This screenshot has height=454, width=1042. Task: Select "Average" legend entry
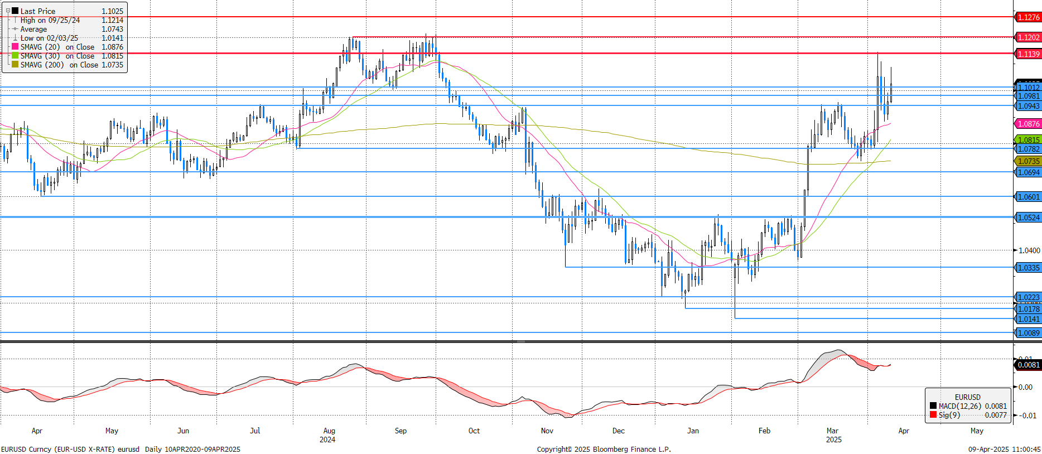(x=33, y=29)
